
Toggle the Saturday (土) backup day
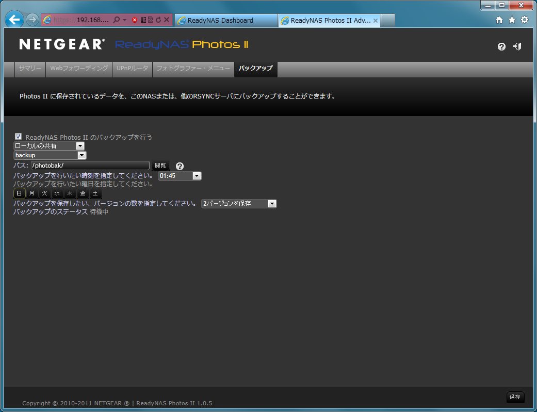[x=95, y=193]
